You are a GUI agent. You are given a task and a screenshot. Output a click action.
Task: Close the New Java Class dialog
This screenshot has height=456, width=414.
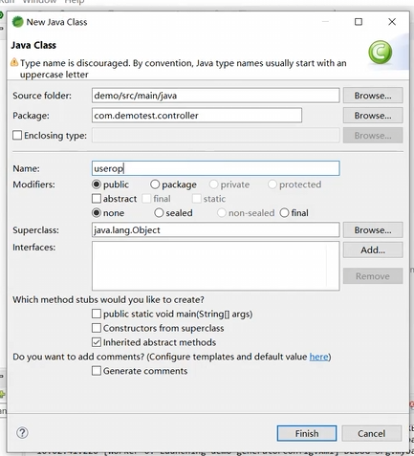(392, 22)
